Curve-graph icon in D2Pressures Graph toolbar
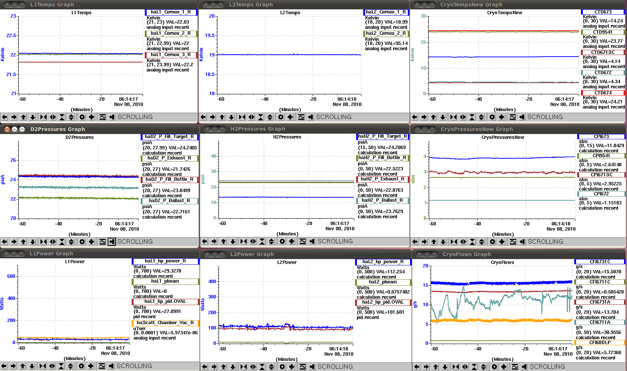Screen dimensions: 627x371 coord(103,242)
